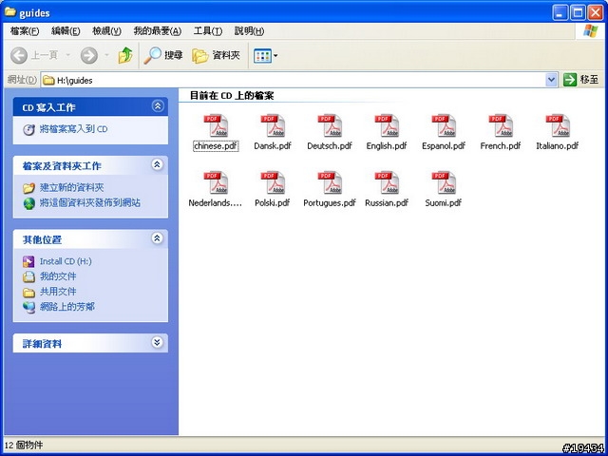Screen dimensions: 608x456
Task: Click 將這個資料夾發佈到網站 link
Action: (x=90, y=202)
